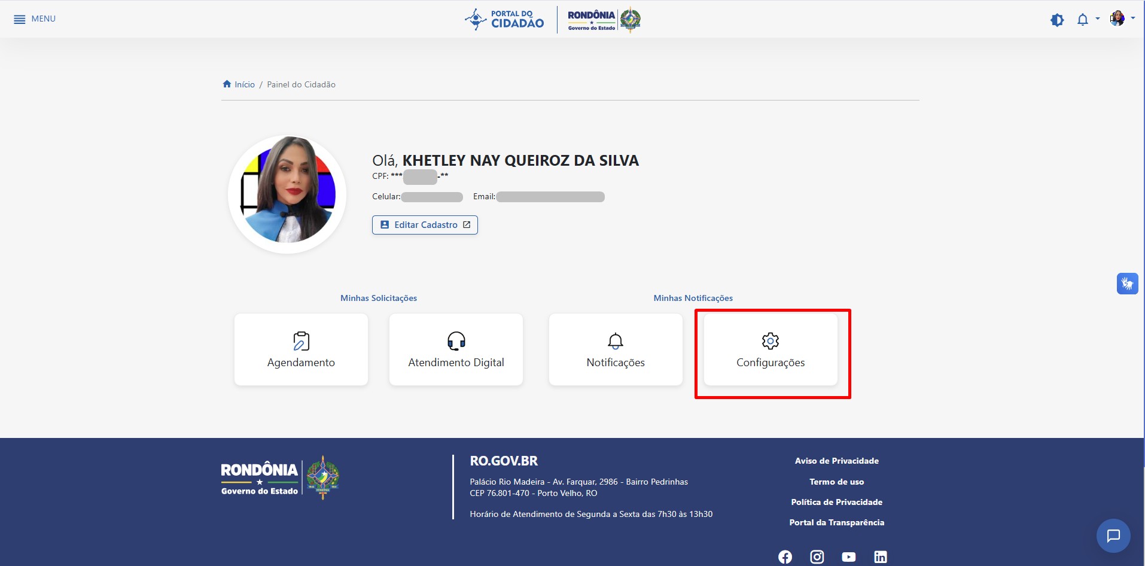This screenshot has height=566, width=1145.
Task: Visit the Facebook page icon
Action: pyautogui.click(x=785, y=557)
